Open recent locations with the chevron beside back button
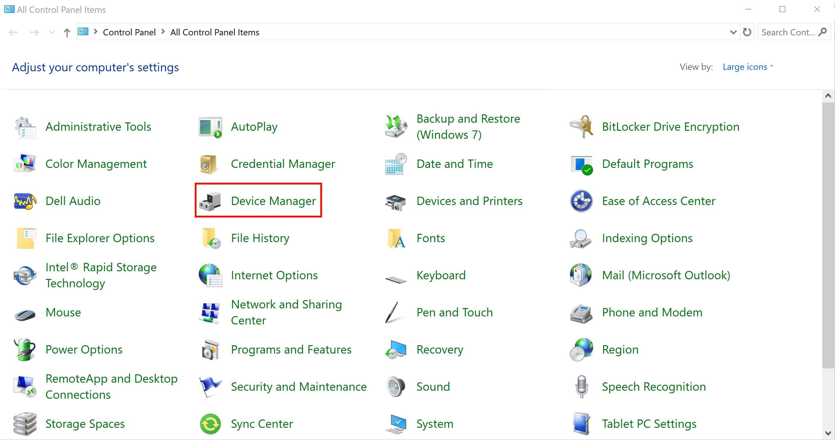The height and width of the screenshot is (440, 835). click(52, 32)
